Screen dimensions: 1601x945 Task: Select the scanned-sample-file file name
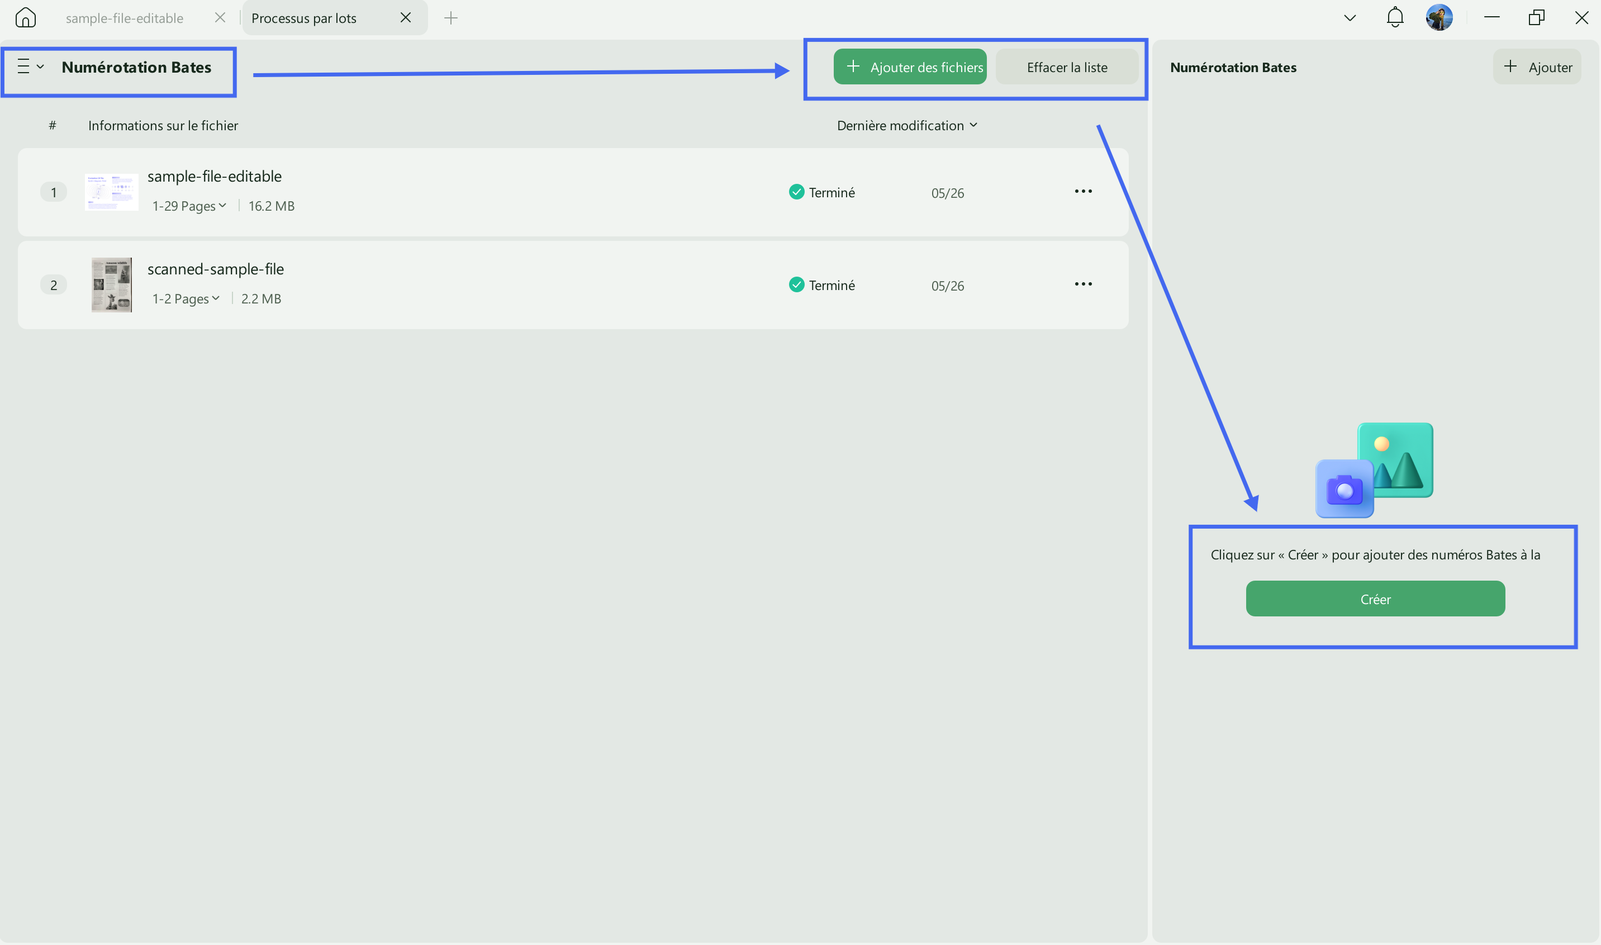216,269
